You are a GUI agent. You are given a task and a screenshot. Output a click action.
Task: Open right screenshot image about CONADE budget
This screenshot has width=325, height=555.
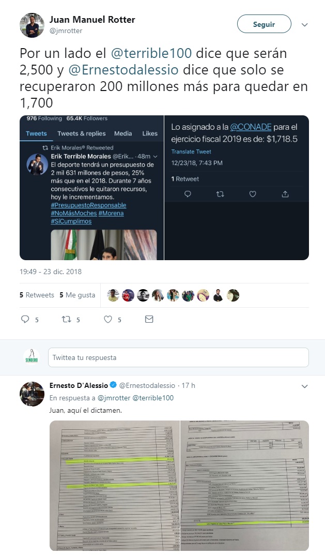[237, 188]
